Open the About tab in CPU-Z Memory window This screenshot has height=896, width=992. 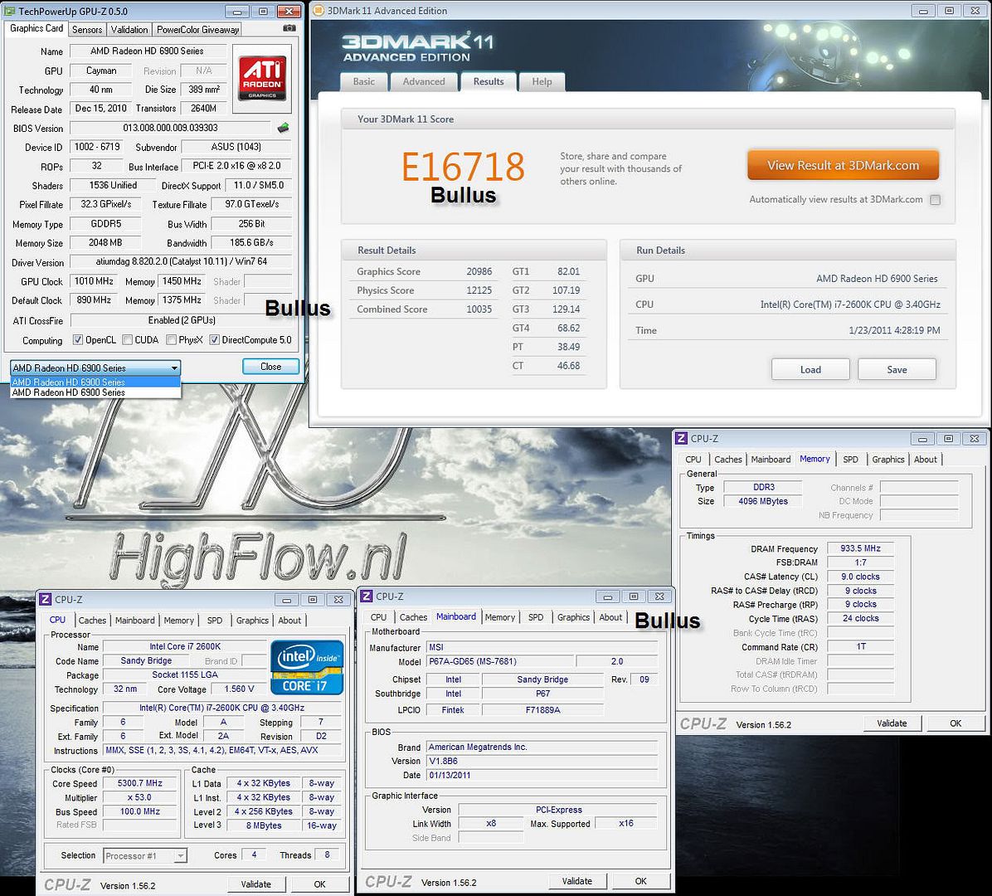click(x=925, y=460)
